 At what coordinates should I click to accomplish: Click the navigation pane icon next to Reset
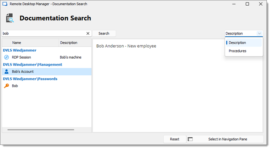click(190, 139)
